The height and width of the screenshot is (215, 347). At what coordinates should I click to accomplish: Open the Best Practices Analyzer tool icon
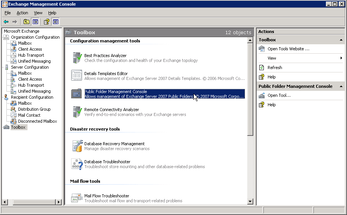77,58
